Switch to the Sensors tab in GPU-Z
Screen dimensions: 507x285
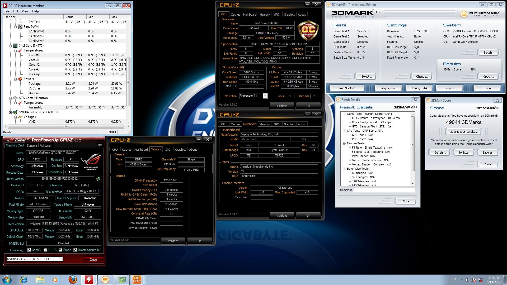pos(32,146)
